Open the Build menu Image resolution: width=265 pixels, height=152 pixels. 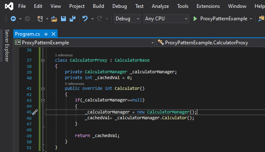98,6
